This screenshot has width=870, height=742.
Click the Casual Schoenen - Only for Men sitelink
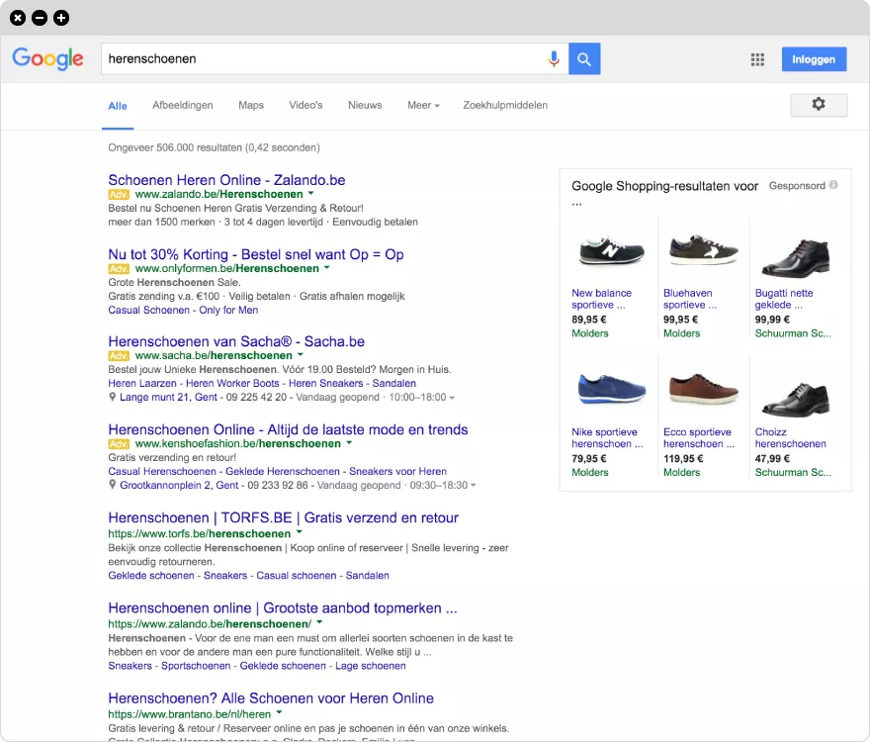coord(183,310)
